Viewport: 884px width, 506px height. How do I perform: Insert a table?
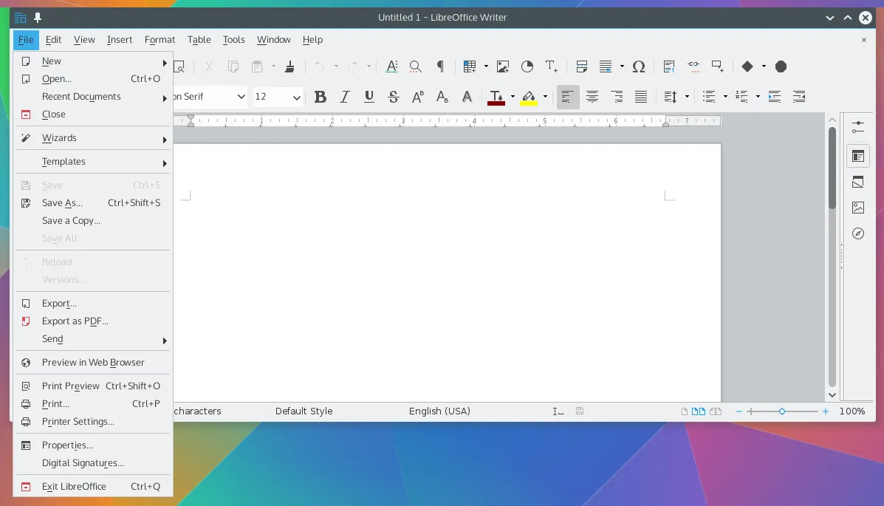point(469,66)
